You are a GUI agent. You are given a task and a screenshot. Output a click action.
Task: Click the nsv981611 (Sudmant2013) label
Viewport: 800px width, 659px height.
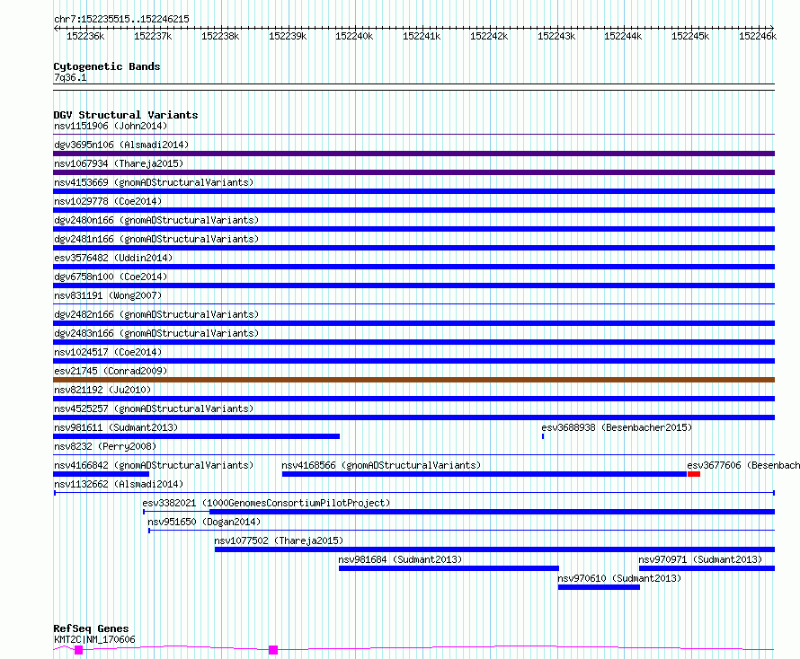116,427
